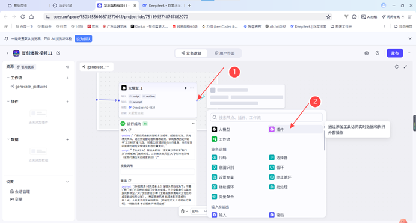Collapse the 运行成功 result panel
Screen dimensions: 416x223
tap(193, 124)
